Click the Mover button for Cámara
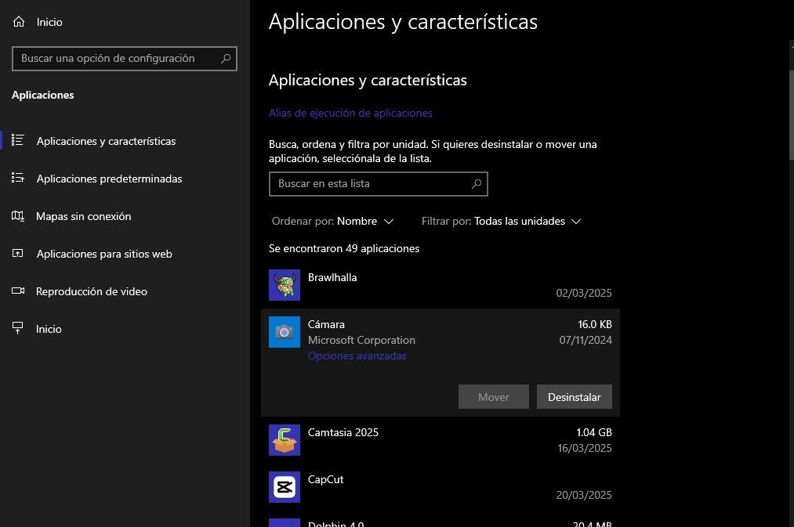 click(x=494, y=397)
